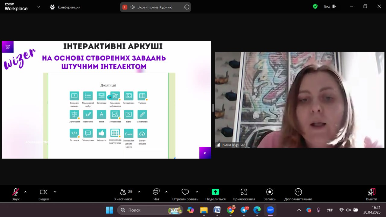Click the green encryption shield icon
The image size is (386, 217).
coord(315,6)
